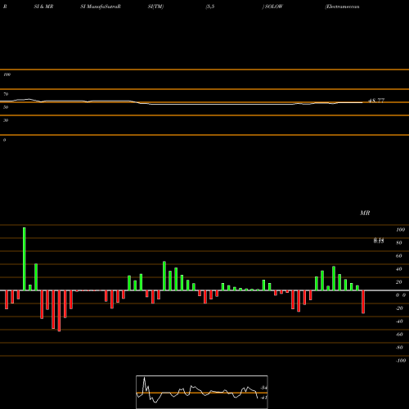
Task: Open the mini line chart thumbnail
Action: tap(202, 392)
